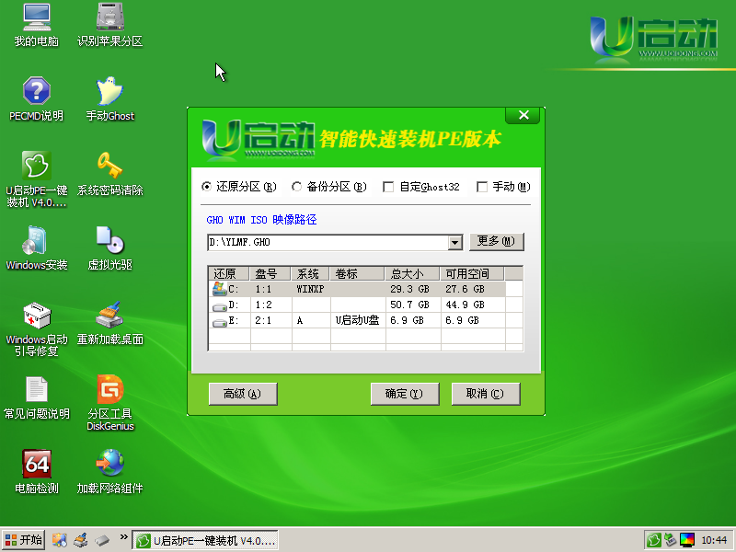Click the first quick launch icon beside 开始

[59, 540]
